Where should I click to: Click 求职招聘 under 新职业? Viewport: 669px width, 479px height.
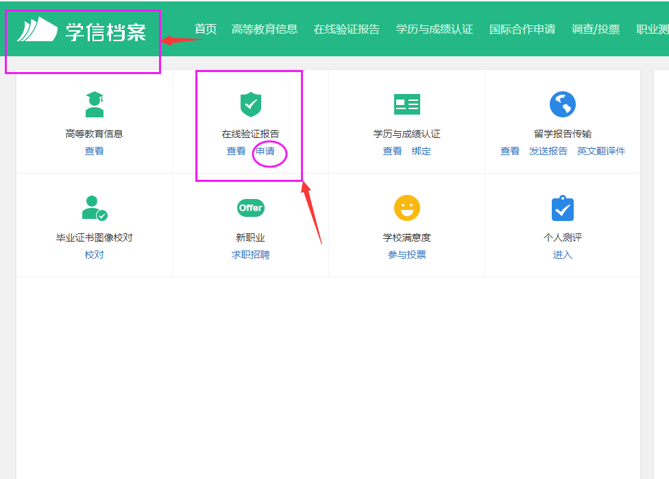(250, 255)
